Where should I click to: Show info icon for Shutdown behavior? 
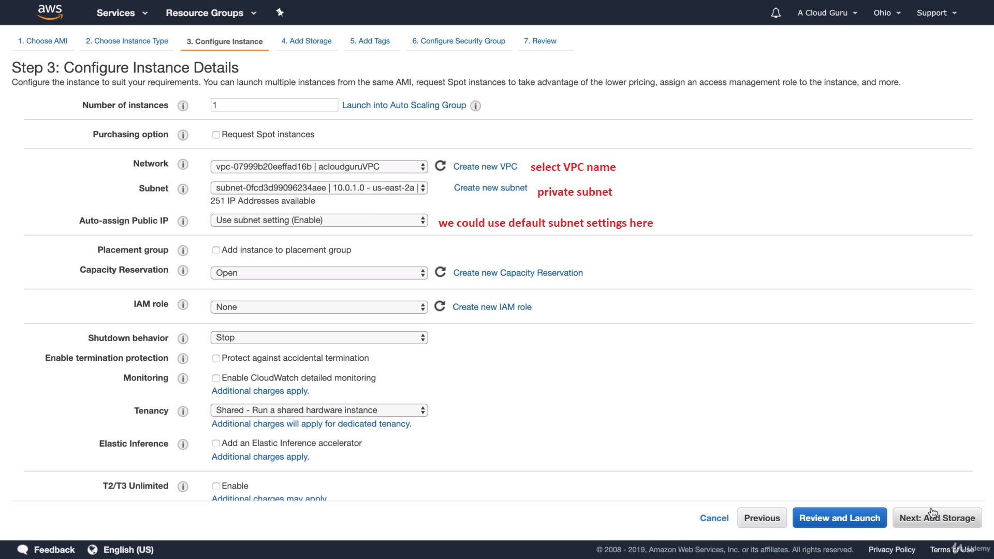[x=183, y=339]
